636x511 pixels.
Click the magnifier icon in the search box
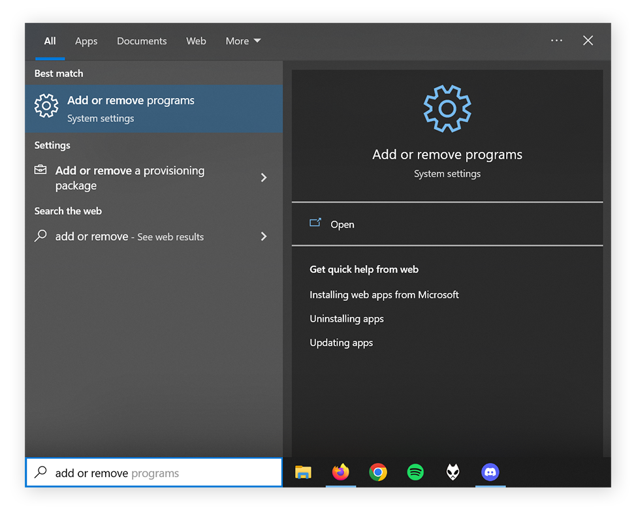click(41, 472)
